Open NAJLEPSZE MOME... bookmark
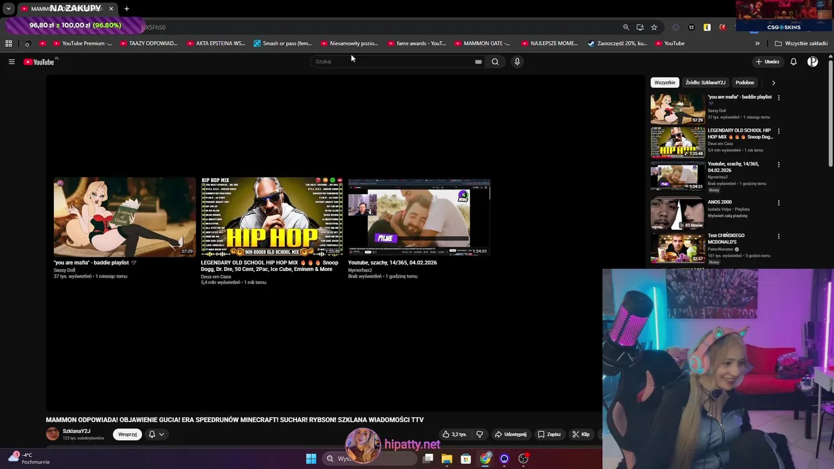834x469 pixels. tap(550, 44)
